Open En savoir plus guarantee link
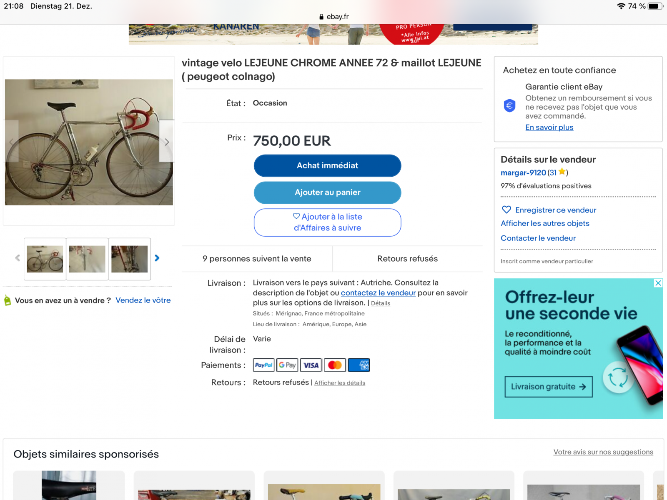Screen dimensions: 667x500 point(549,127)
